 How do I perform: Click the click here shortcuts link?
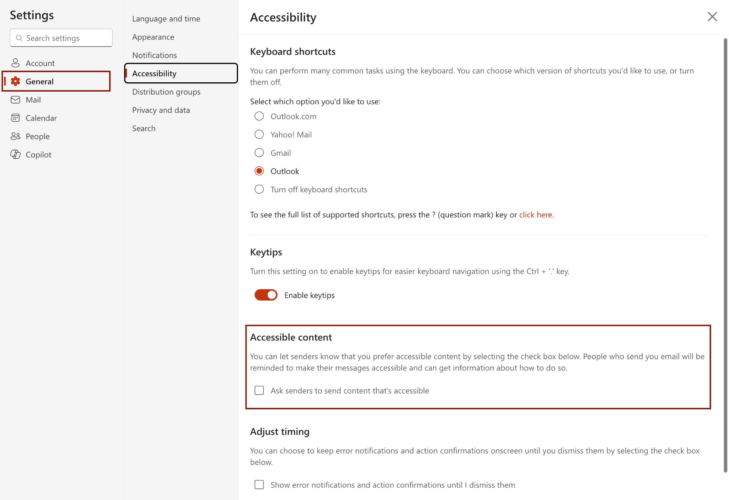536,215
